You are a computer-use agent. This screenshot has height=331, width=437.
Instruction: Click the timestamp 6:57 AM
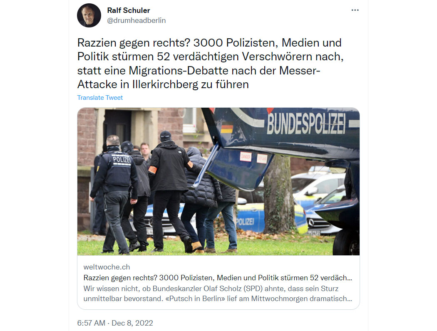91,323
